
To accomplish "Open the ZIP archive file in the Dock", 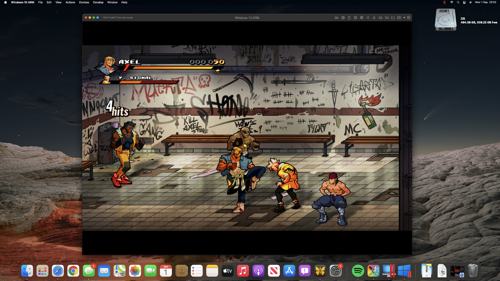I will pyautogui.click(x=427, y=270).
